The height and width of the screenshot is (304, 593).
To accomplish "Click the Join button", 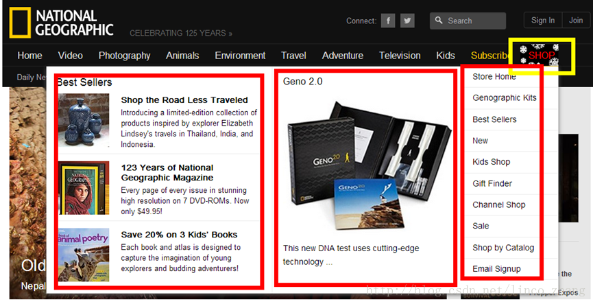I will pyautogui.click(x=576, y=21).
